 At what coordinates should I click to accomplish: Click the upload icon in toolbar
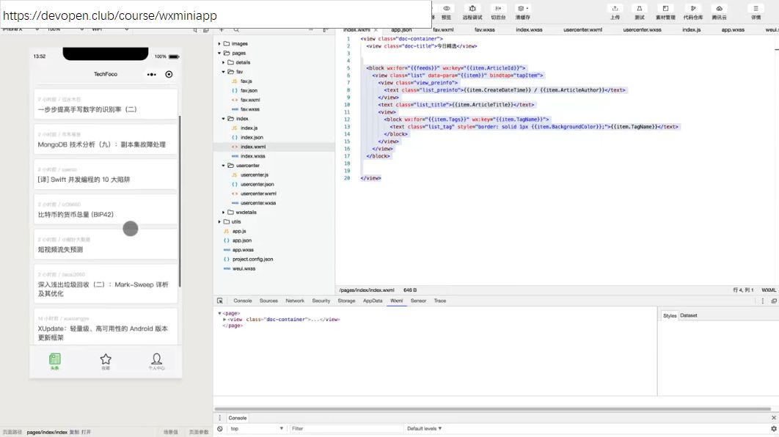615,9
